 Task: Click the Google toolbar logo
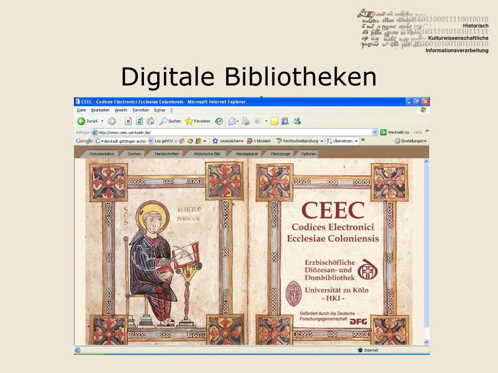[84, 141]
